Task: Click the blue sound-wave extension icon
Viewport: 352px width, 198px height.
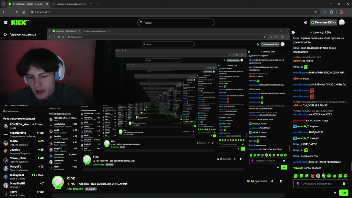Action: pos(325,12)
